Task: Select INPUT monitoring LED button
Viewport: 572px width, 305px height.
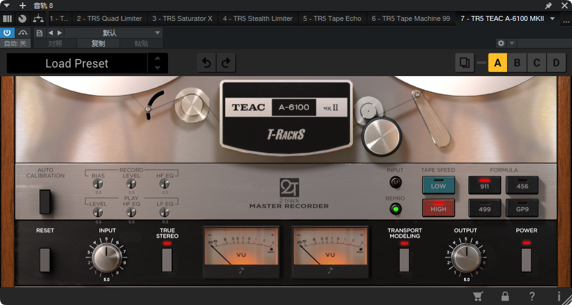Action: [x=395, y=182]
